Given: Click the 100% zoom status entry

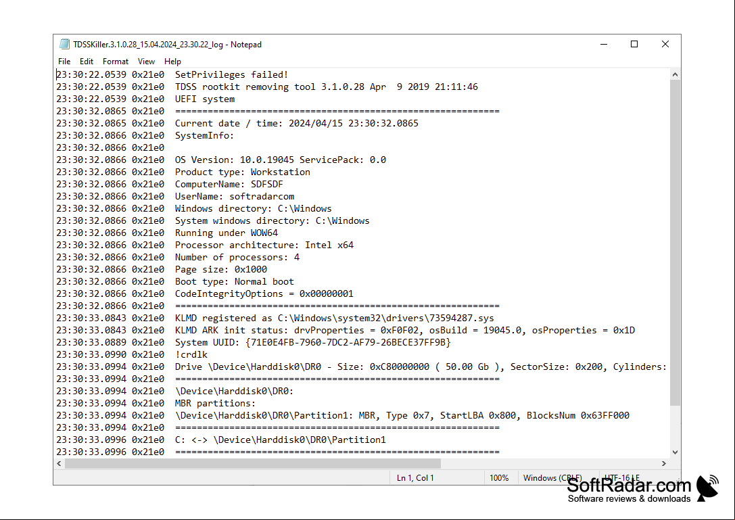Looking at the screenshot, I should 499,478.
